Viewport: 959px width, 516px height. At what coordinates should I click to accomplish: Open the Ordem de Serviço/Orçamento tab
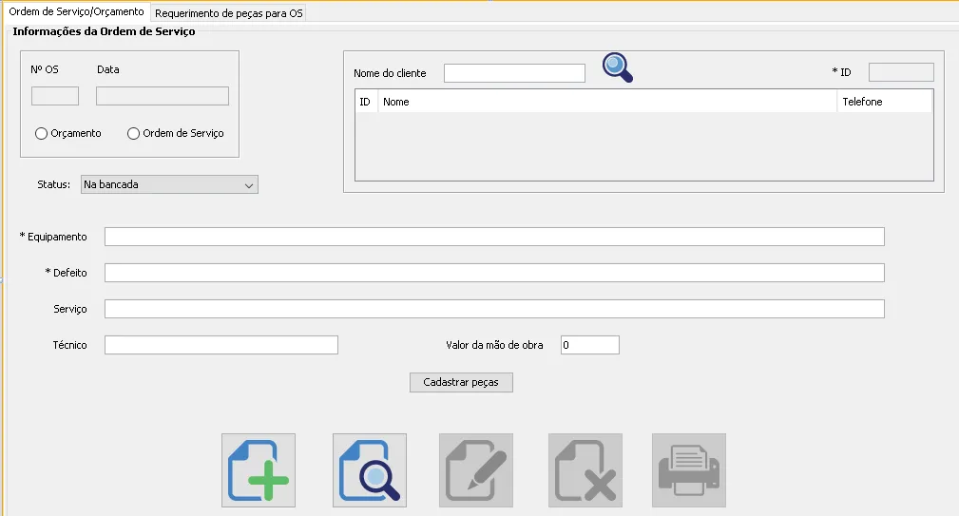[x=76, y=12]
